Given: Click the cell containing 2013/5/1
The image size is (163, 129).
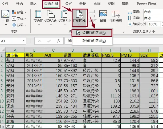Looking at the screenshot, I should click(34, 65).
